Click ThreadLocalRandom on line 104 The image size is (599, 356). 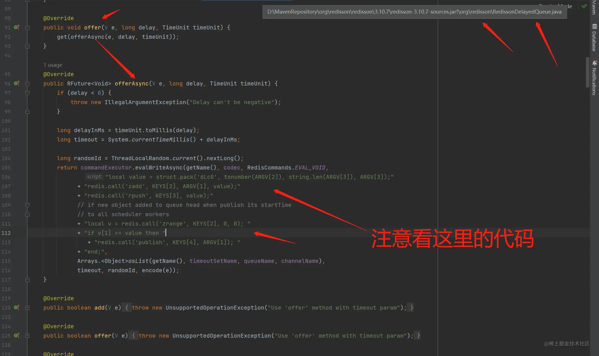140,158
